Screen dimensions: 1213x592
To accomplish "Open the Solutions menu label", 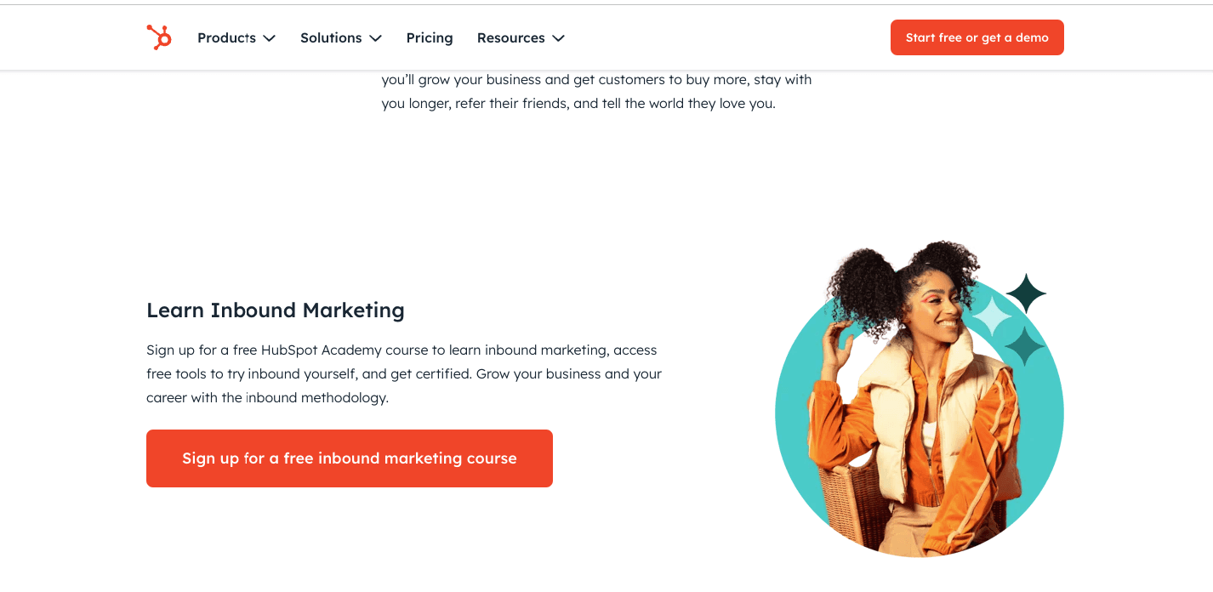I will 331,38.
